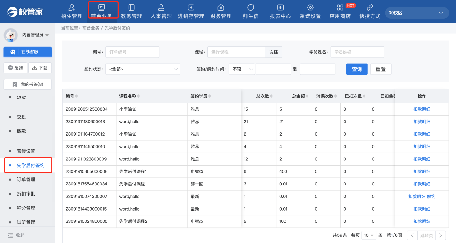Click the bookmark icon in 我的书签
Image resolution: width=456 pixels, height=243 pixels.
point(15,84)
